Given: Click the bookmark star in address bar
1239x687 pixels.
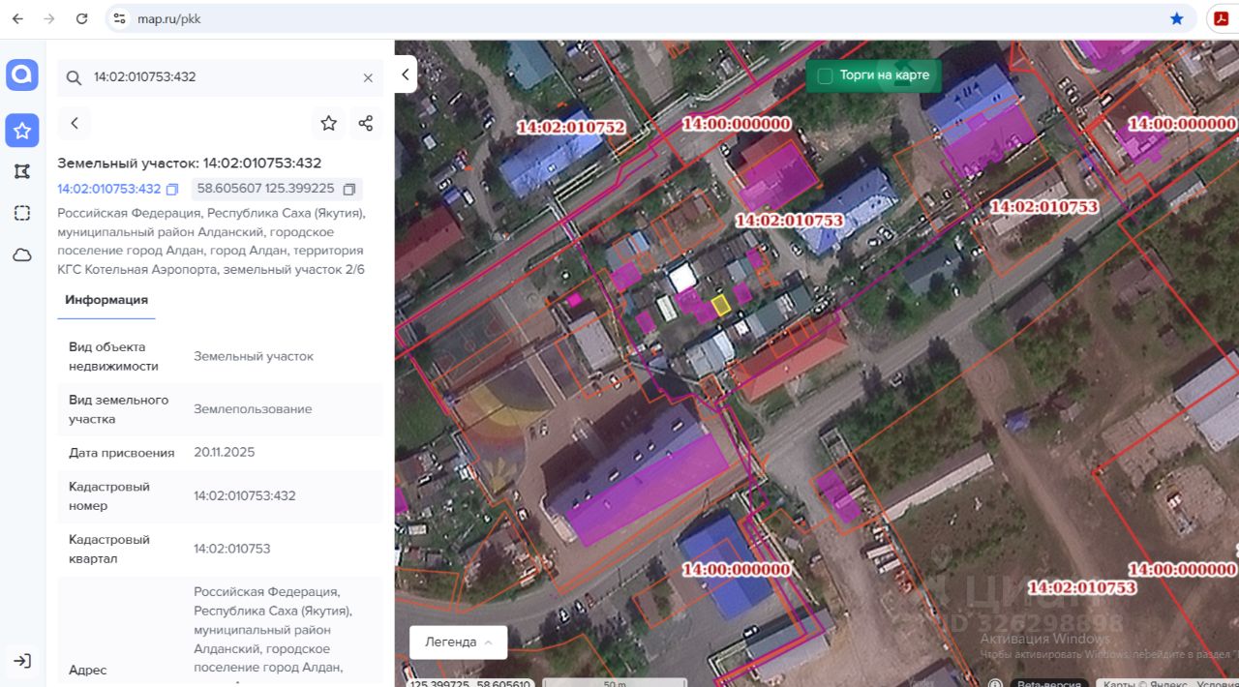Looking at the screenshot, I should coord(1177,18).
